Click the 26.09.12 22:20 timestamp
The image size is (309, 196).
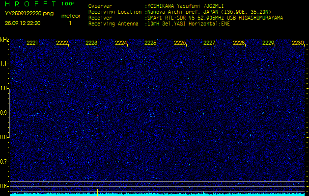tap(23, 23)
